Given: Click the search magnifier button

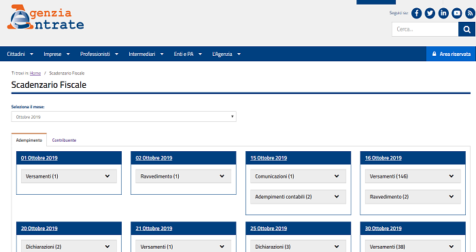Looking at the screenshot, I should click(x=466, y=29).
